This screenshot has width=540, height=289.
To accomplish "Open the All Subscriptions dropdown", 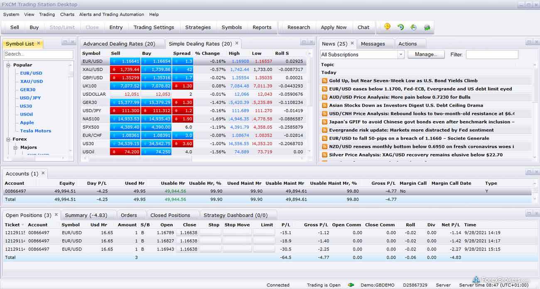I will point(400,54).
